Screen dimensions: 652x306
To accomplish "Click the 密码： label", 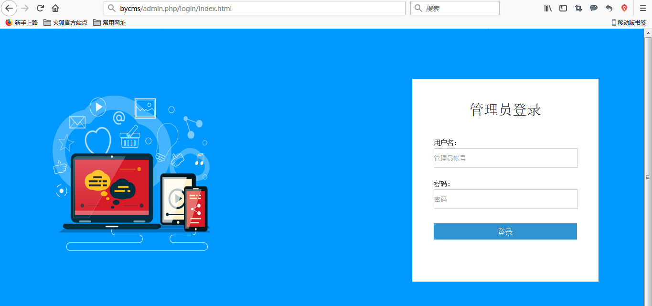I will pos(442,184).
